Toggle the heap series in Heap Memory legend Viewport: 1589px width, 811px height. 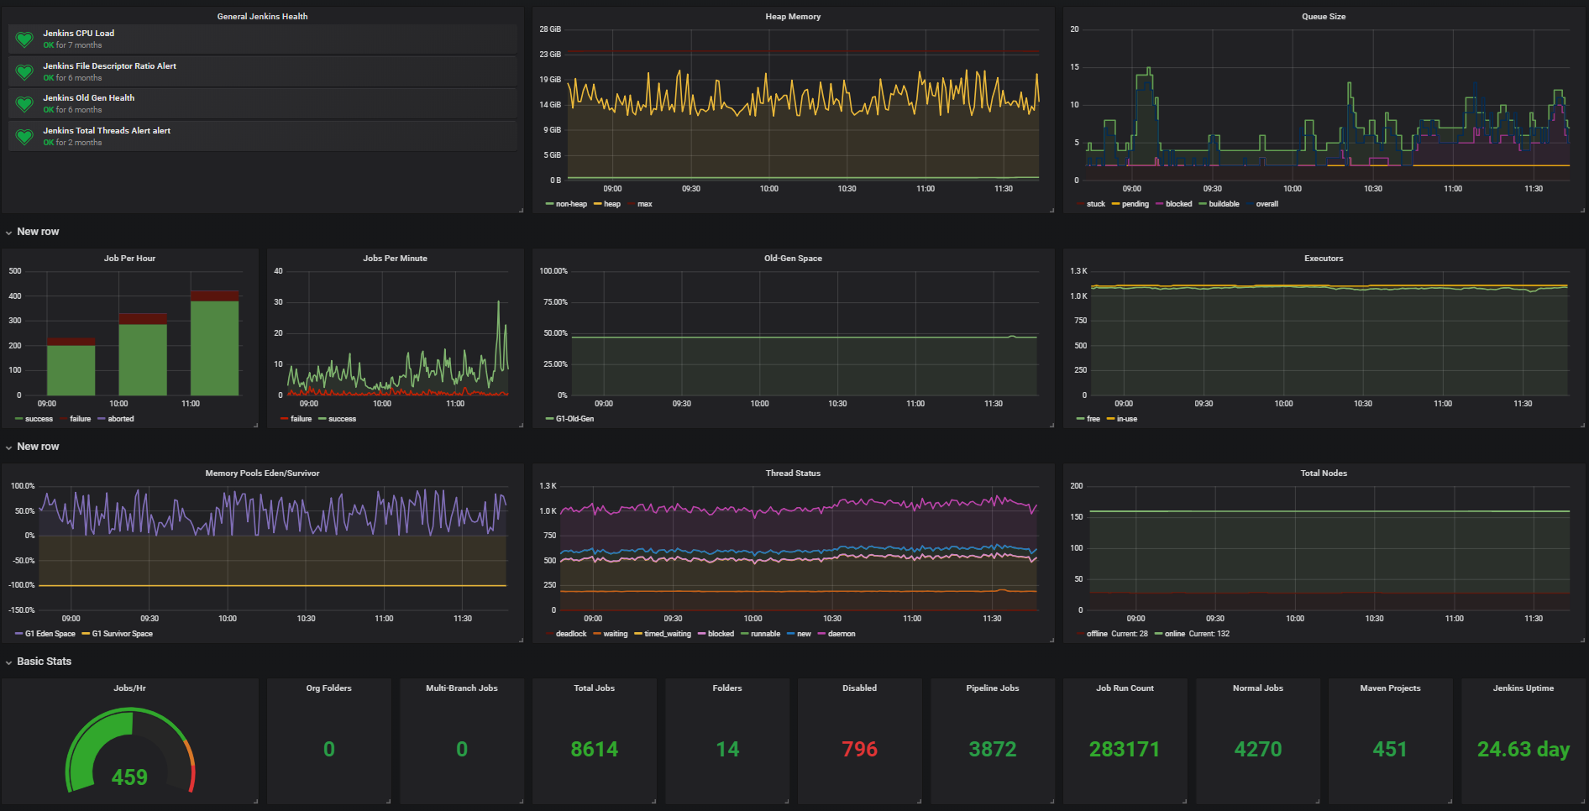pyautogui.click(x=611, y=204)
